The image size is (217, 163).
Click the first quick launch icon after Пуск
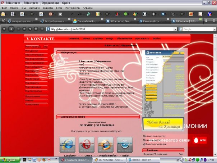pyautogui.click(x=24, y=160)
